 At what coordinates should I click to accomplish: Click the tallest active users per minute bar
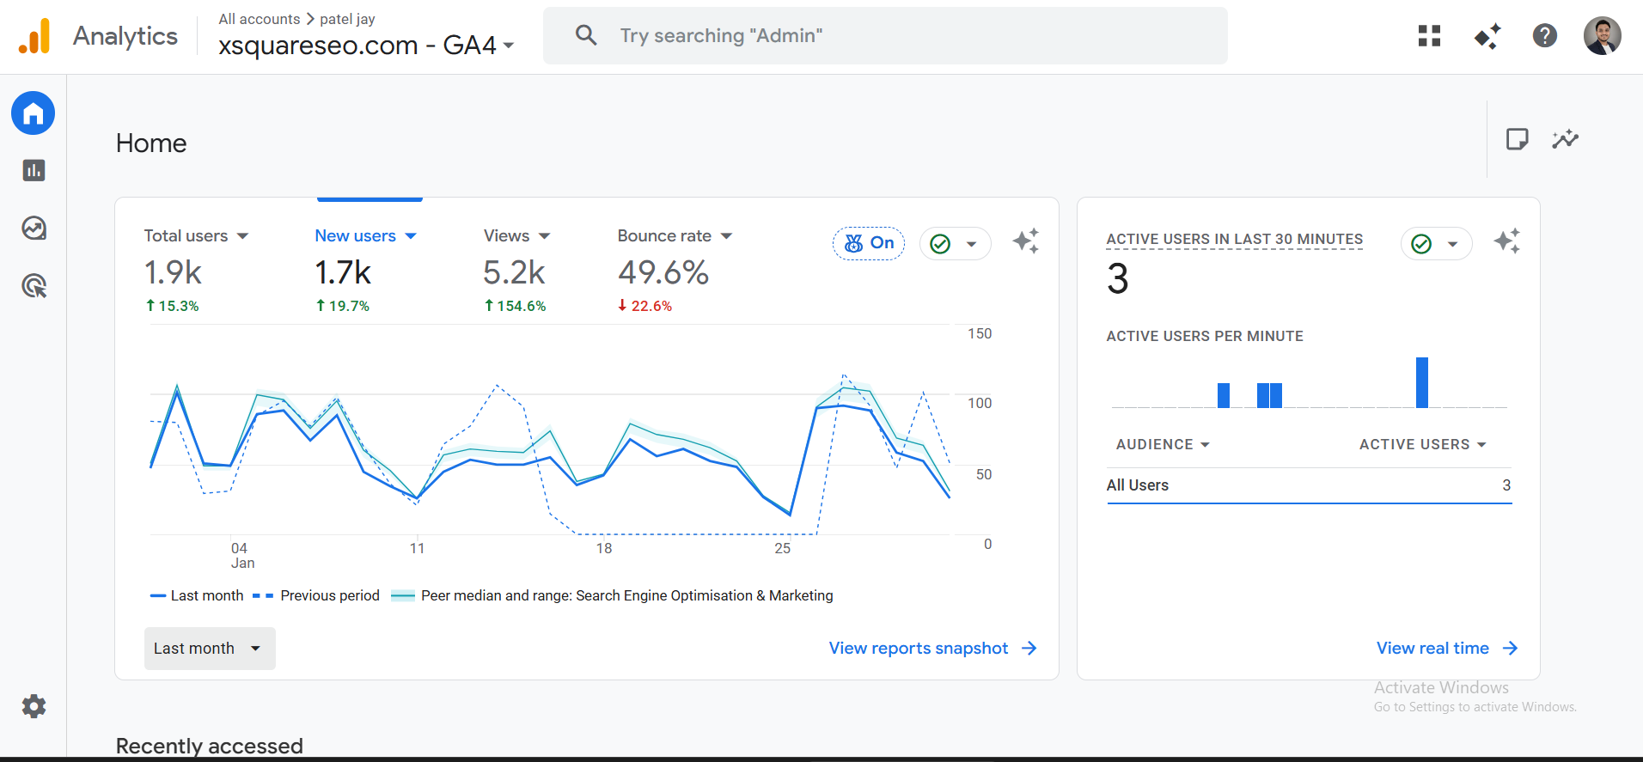pyautogui.click(x=1422, y=382)
